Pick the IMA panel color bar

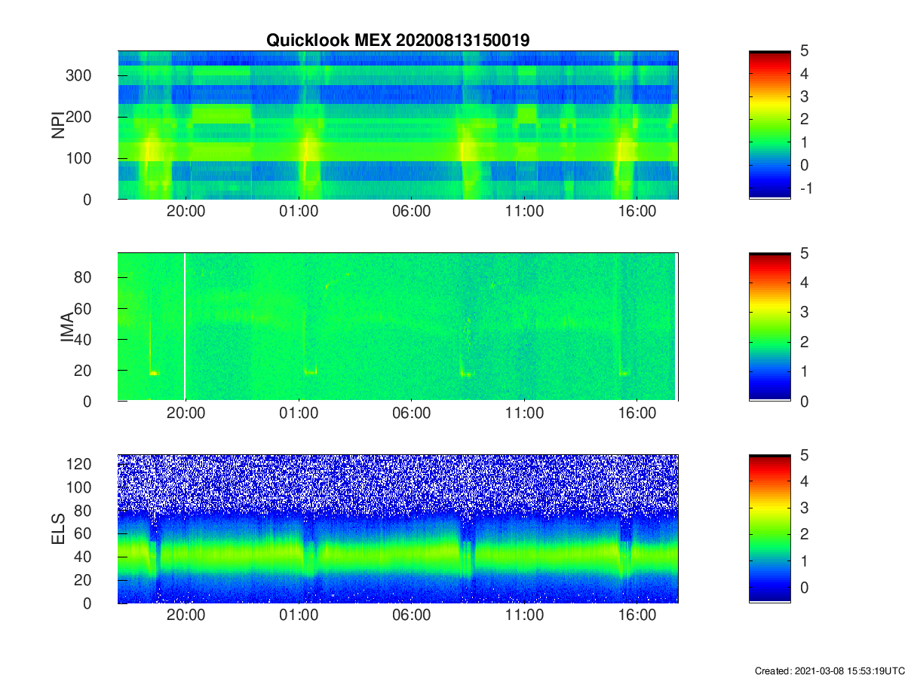[x=769, y=327]
